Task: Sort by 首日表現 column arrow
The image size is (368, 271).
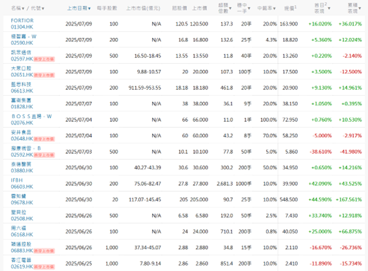Action: [329, 9]
